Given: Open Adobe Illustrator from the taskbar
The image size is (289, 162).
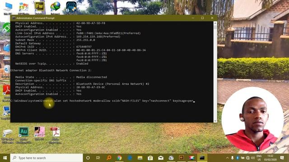Looking at the screenshot, I should pos(182,158).
